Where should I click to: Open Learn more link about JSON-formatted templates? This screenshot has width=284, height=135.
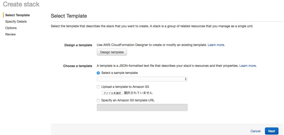[x=248, y=66]
